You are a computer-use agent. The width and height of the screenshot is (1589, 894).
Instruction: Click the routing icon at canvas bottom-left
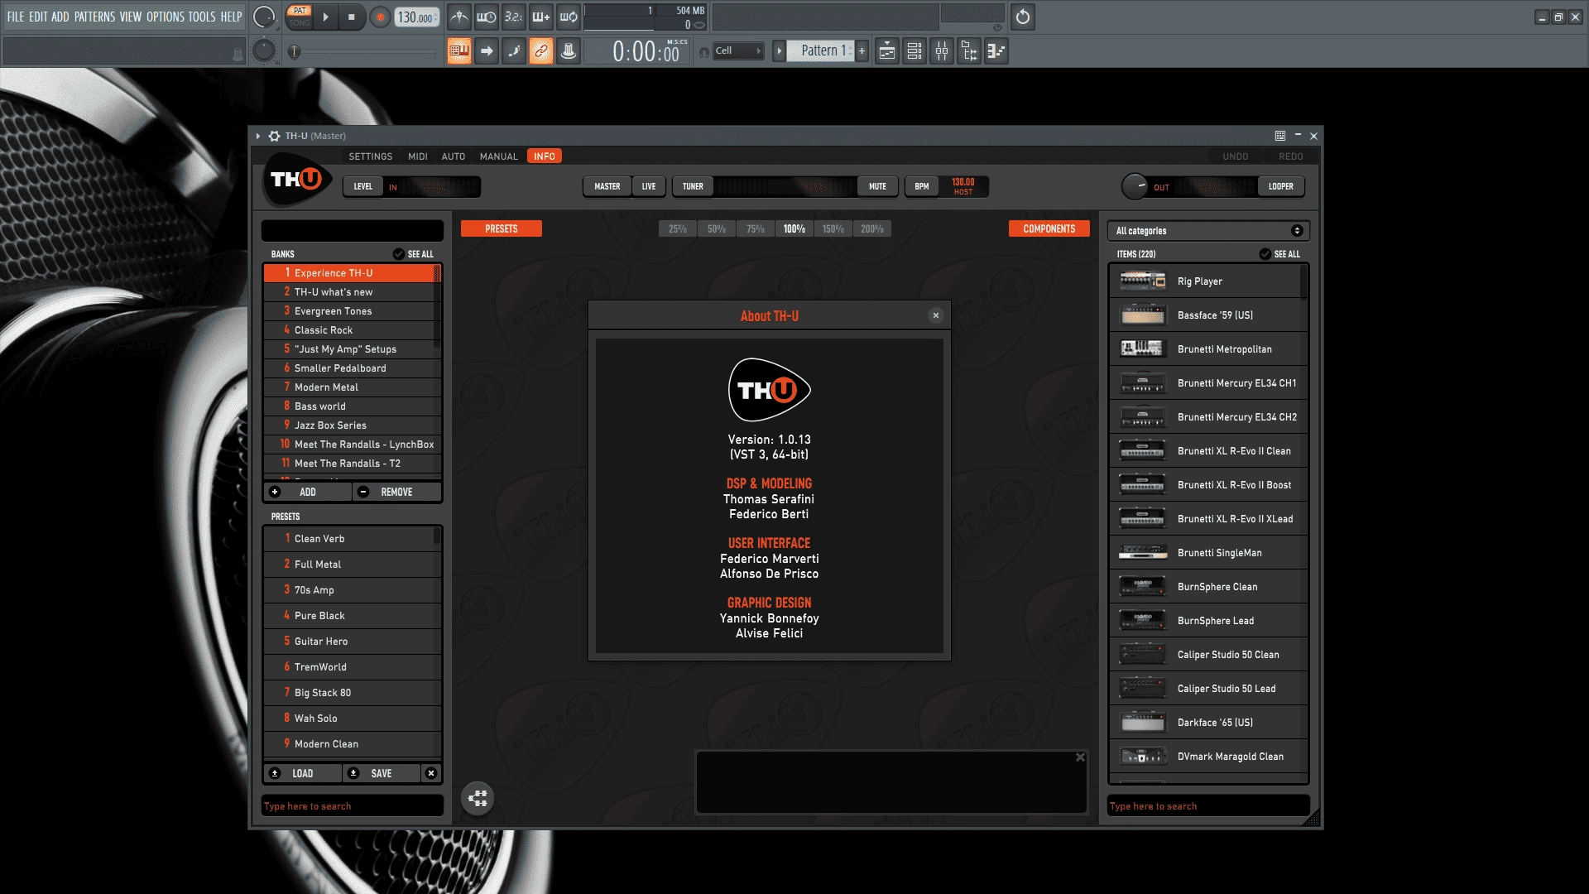tap(478, 799)
